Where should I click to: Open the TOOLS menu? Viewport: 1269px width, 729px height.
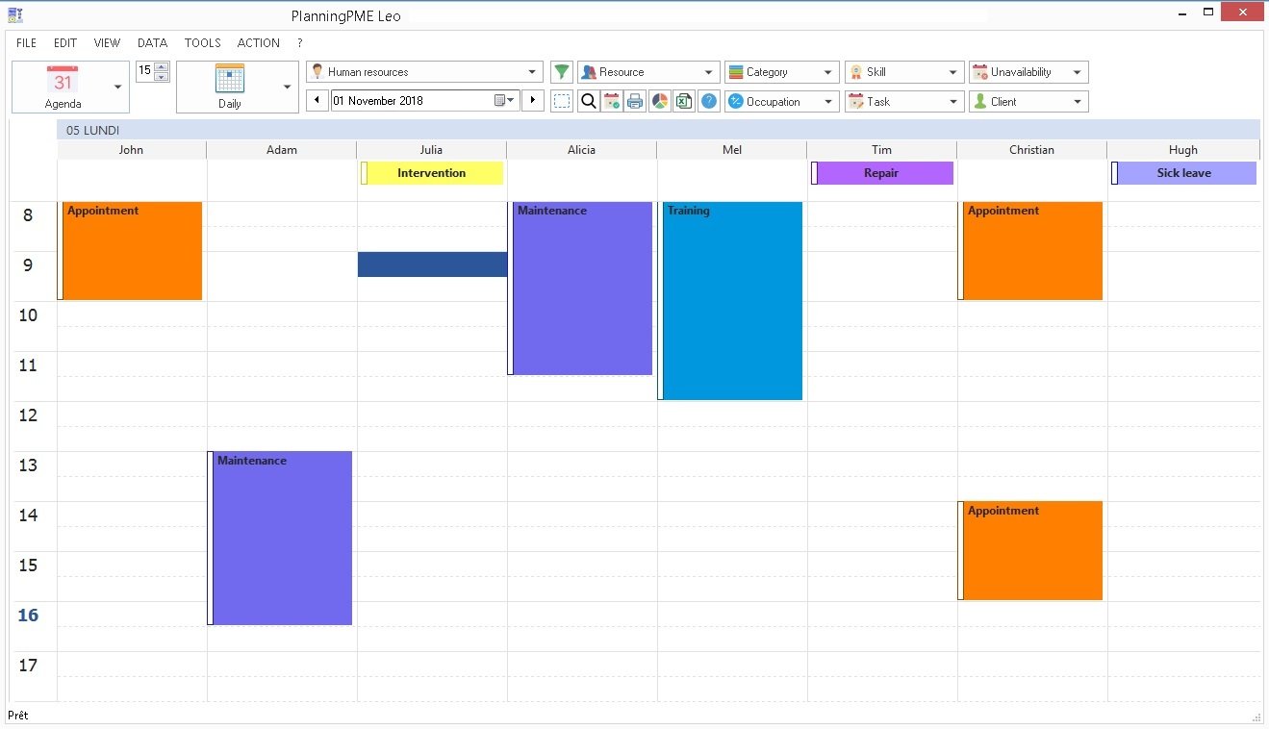203,43
